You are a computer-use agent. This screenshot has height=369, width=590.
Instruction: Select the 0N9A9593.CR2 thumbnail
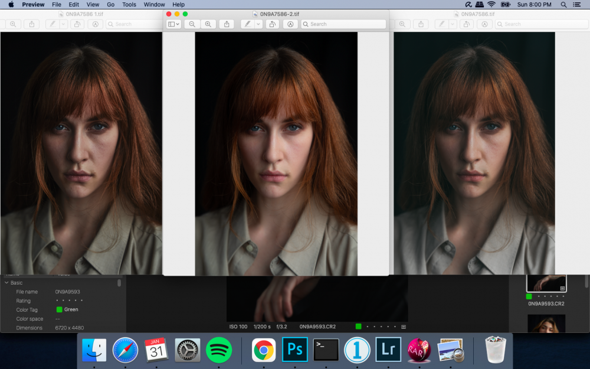tap(546, 283)
